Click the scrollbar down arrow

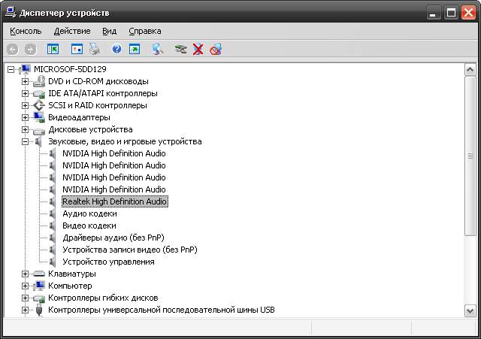[x=470, y=310]
